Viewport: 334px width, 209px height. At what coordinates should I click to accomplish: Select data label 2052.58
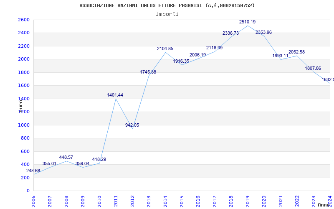[x=296, y=52]
